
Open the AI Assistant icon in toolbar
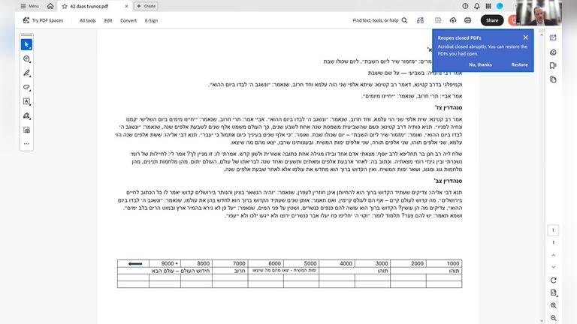coord(420,20)
